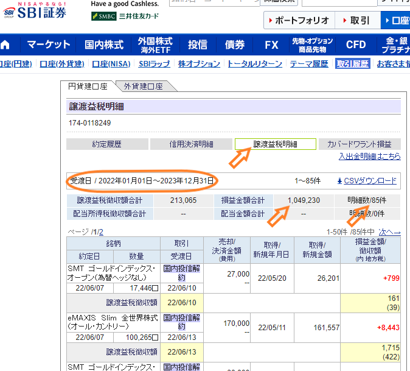410x371 pixels.
Task: Click the 26,201 acquisition amount
Action: pyautogui.click(x=328, y=278)
